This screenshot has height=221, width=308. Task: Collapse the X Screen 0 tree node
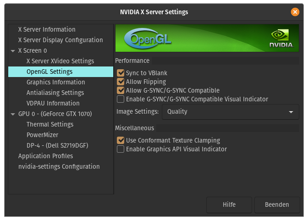(x=13, y=51)
